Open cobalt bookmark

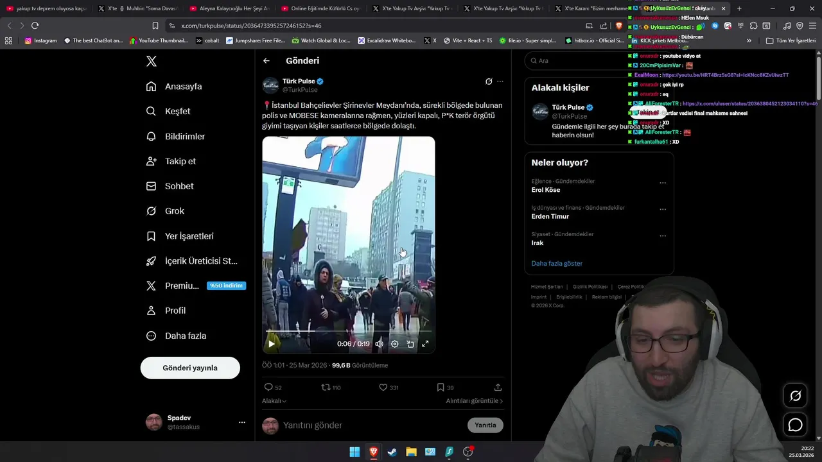pos(207,40)
